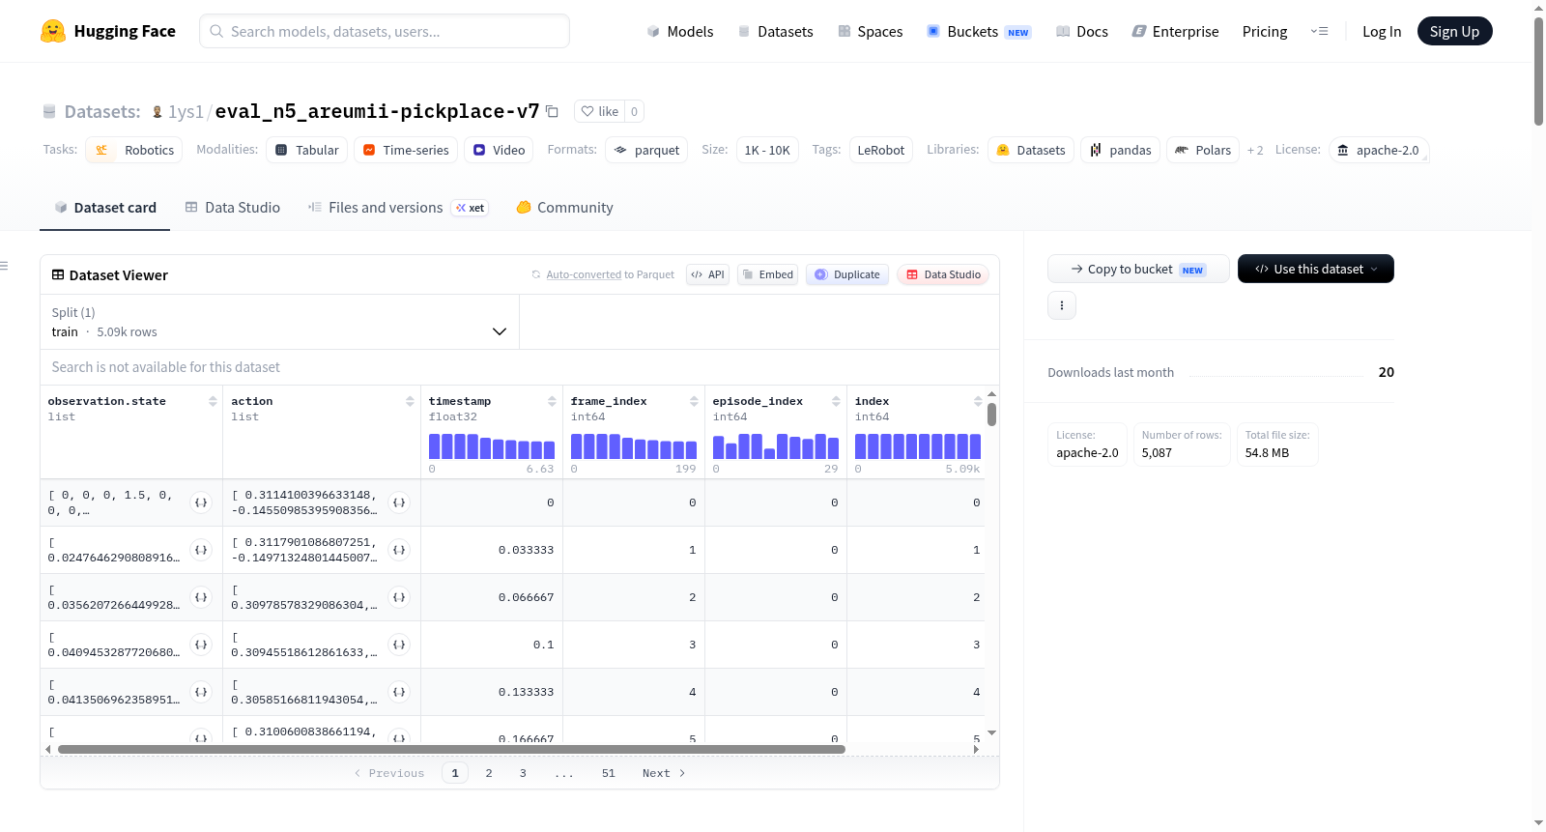The image size is (1546, 832).
Task: Click the Polars library tag
Action: [x=1203, y=150]
